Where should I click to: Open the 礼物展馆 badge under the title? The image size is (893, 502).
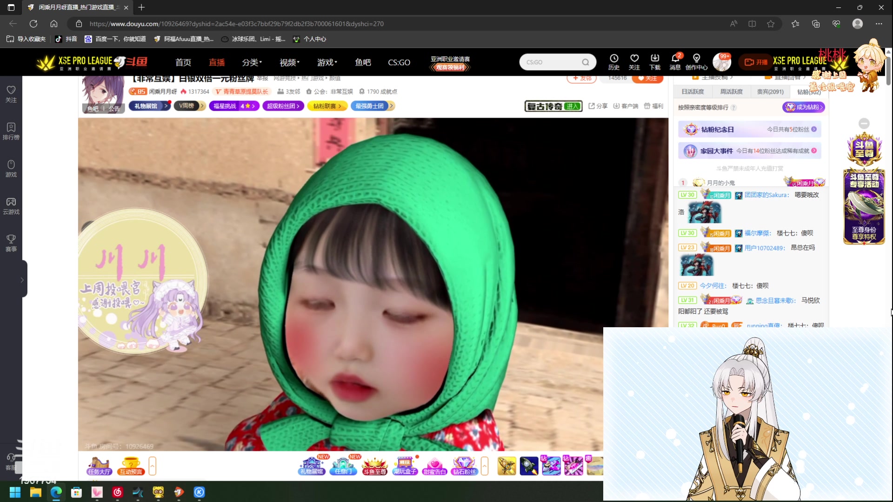(150, 106)
